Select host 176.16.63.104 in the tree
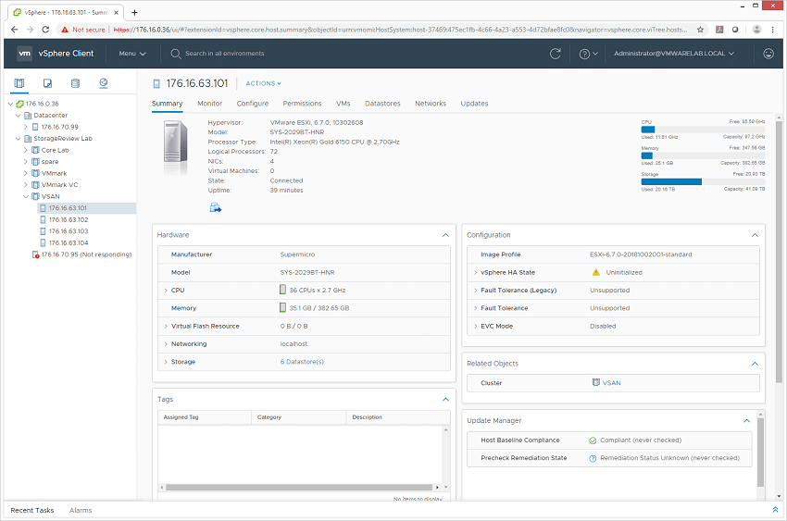787x521 pixels. coord(69,242)
